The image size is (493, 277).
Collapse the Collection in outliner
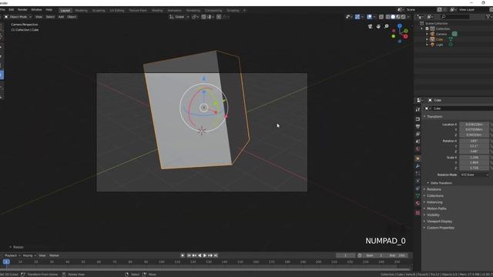422,28
